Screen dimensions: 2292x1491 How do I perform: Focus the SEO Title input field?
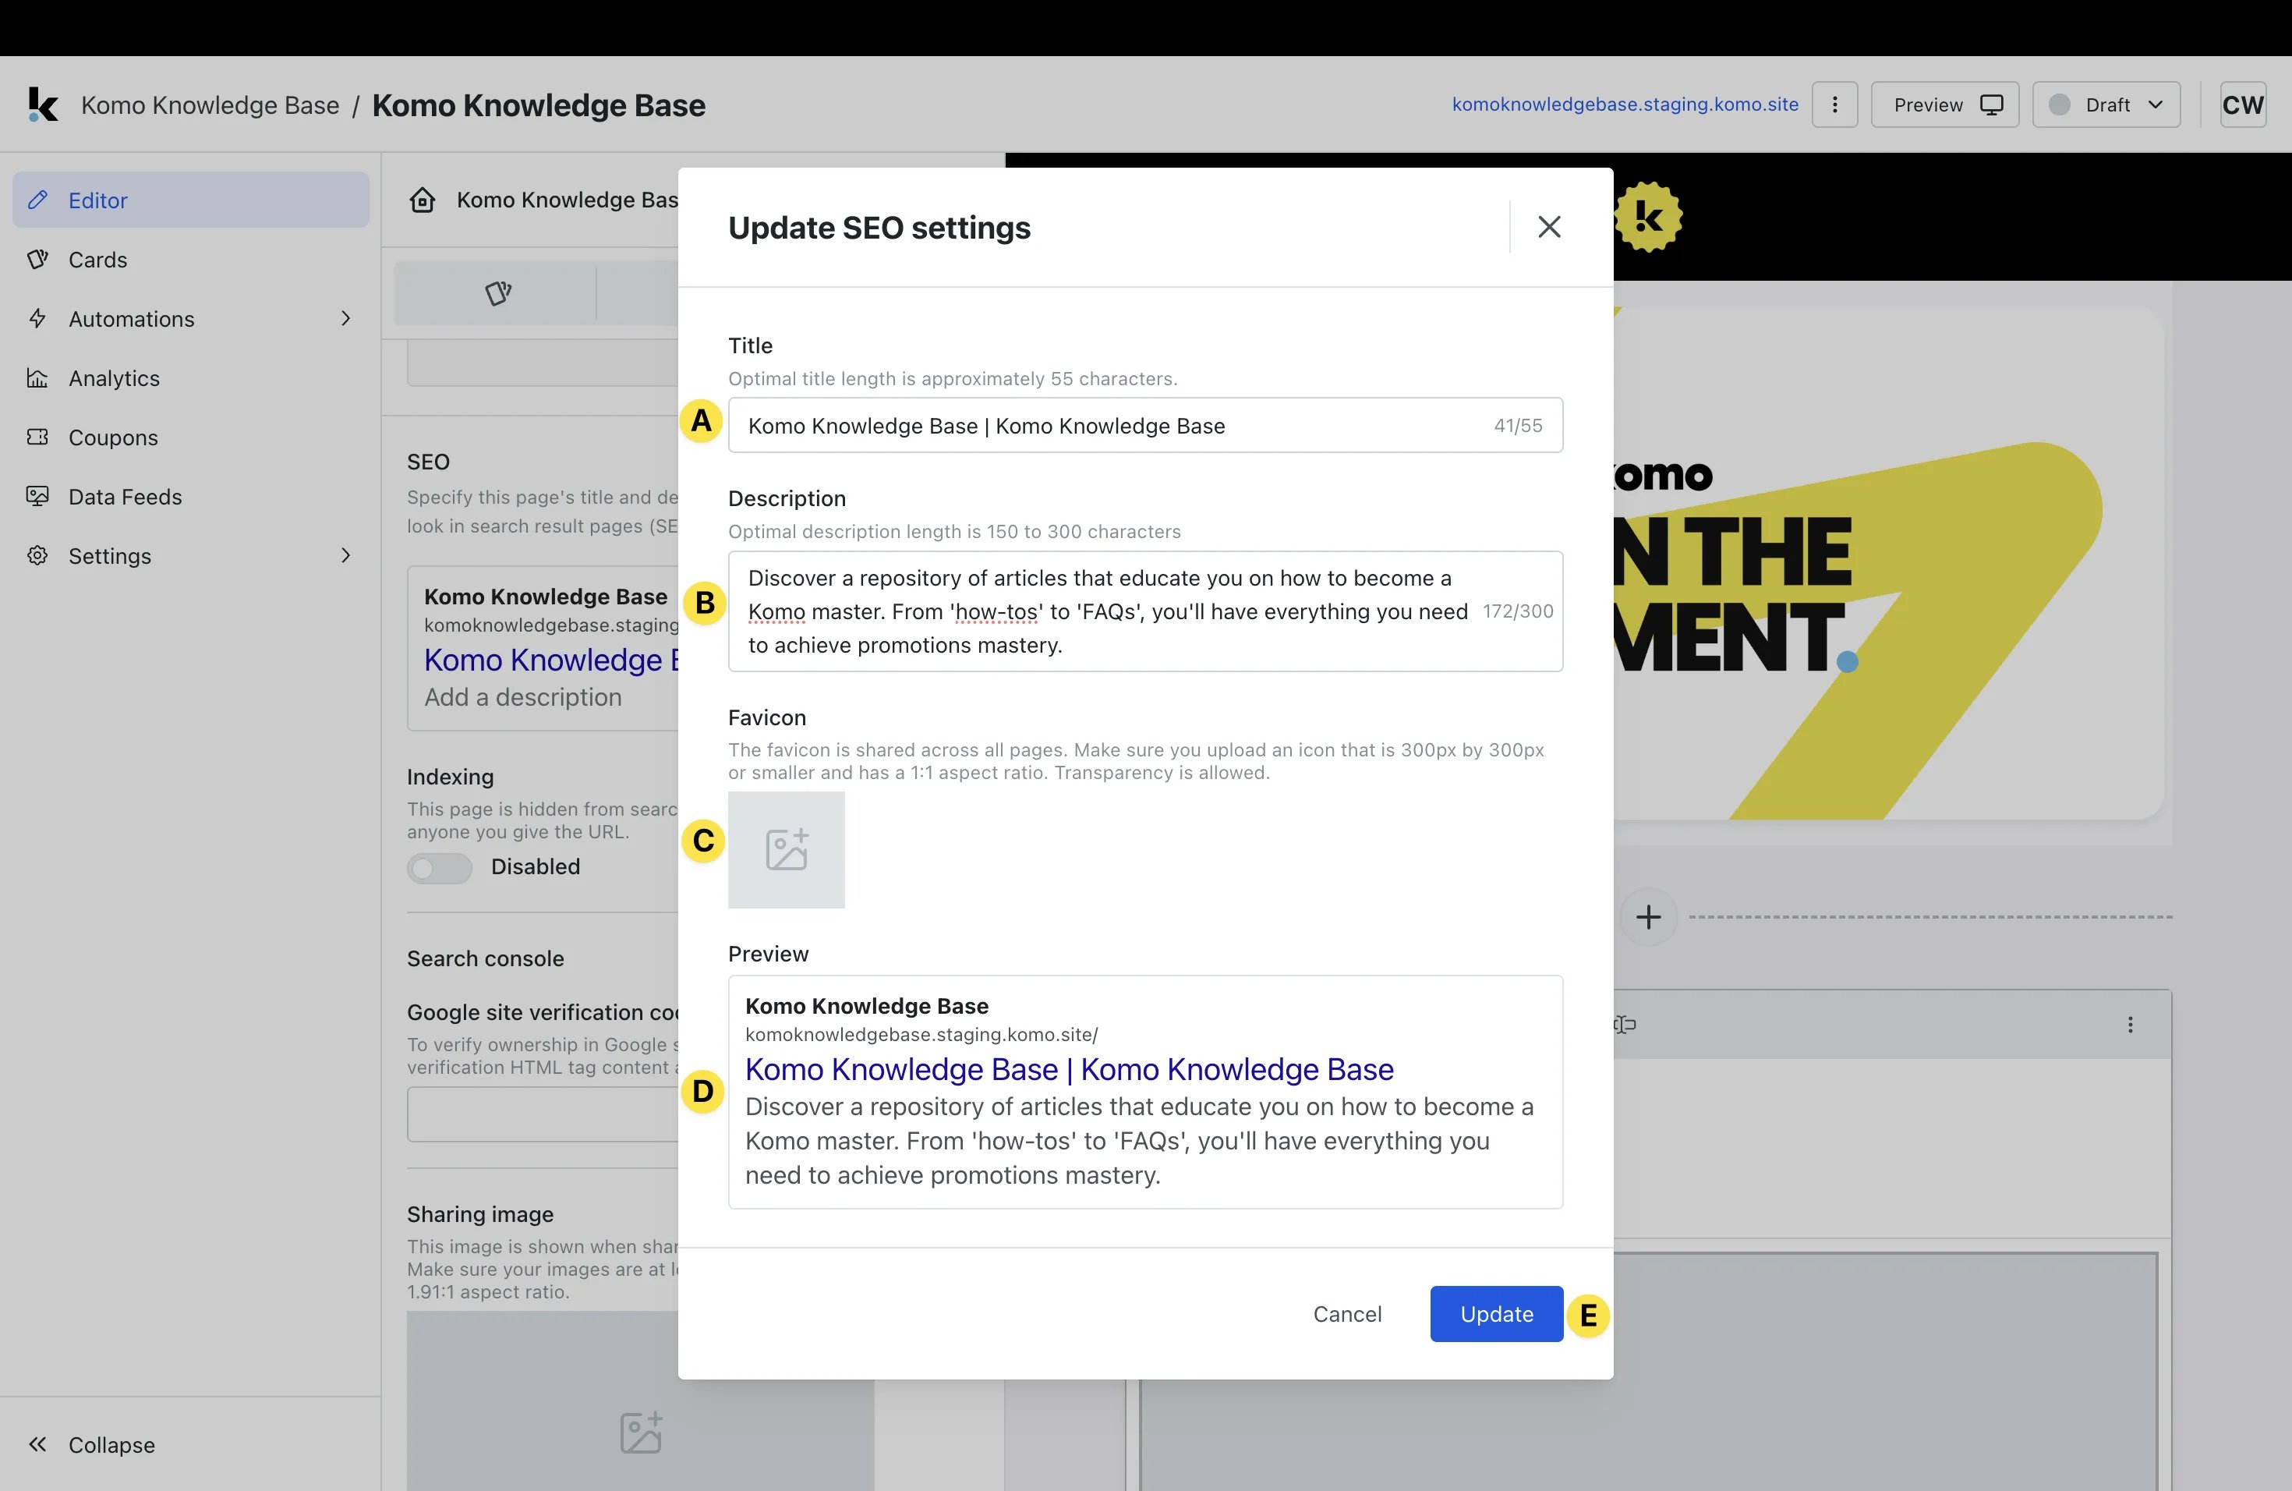[1145, 425]
